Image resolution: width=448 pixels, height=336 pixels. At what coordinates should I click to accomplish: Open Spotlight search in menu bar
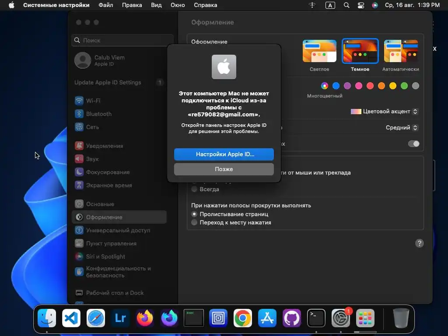coord(346,5)
